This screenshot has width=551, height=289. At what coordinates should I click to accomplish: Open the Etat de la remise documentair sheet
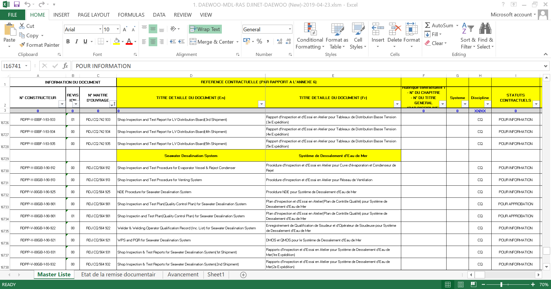(118, 274)
